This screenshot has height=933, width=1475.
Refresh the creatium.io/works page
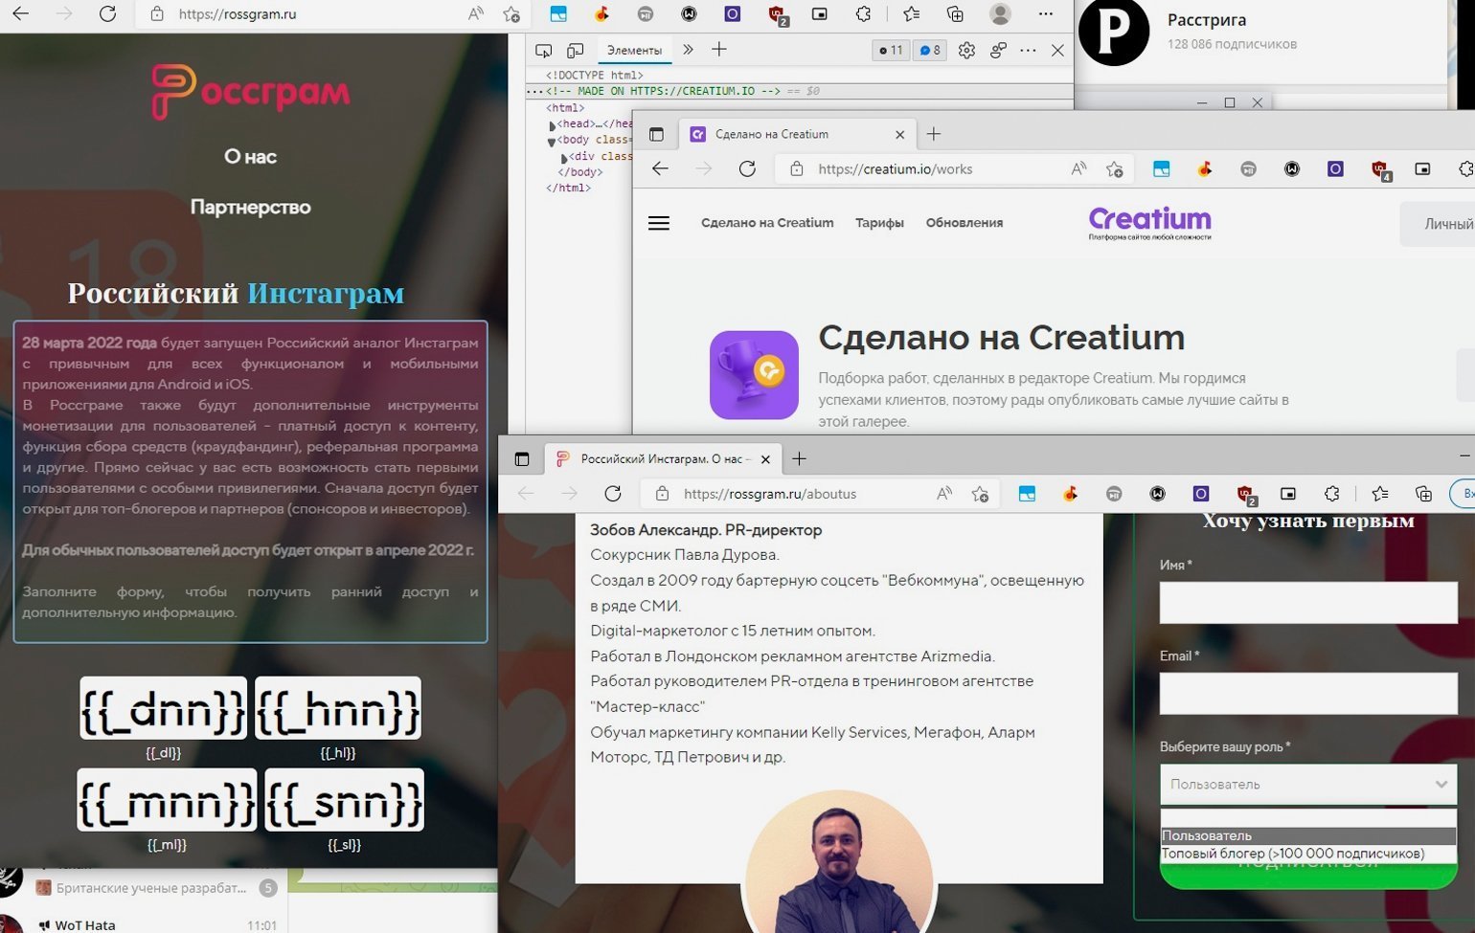tap(747, 168)
